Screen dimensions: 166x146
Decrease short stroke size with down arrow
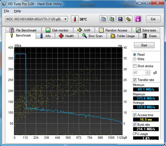(x=147, y=74)
